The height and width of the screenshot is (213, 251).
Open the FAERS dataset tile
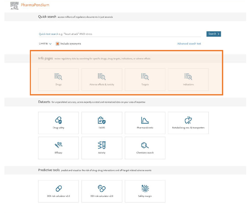pos(102,123)
